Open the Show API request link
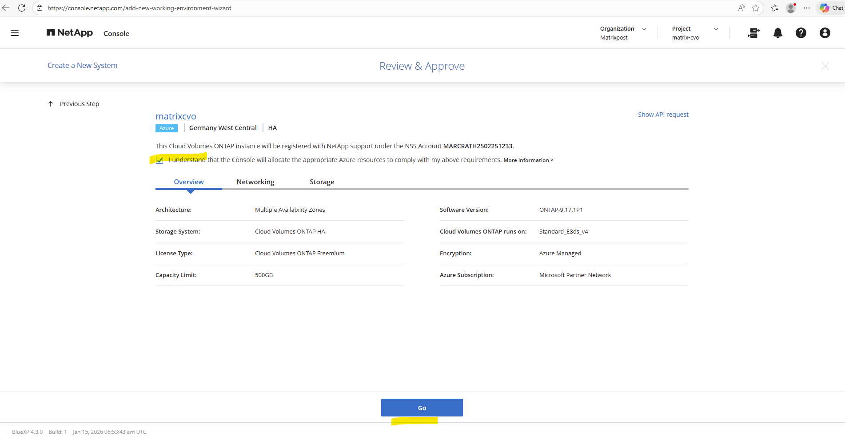This screenshot has height=440, width=845. pos(663,115)
